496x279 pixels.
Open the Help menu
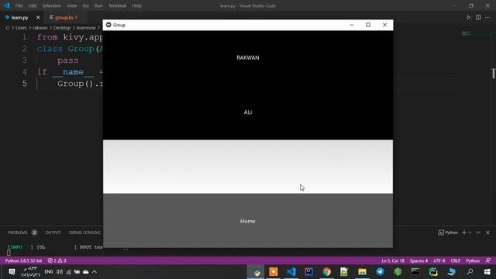pos(136,5)
